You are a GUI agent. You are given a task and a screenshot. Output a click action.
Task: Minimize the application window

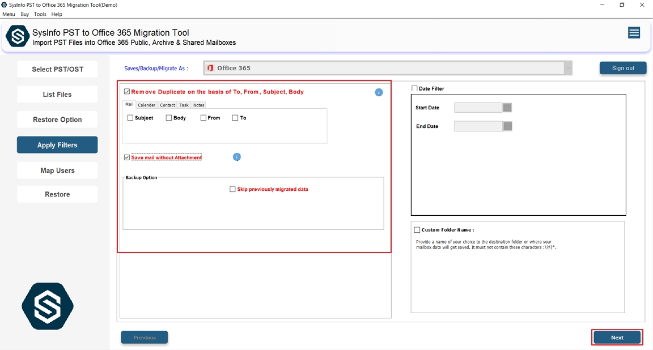pyautogui.click(x=602, y=5)
